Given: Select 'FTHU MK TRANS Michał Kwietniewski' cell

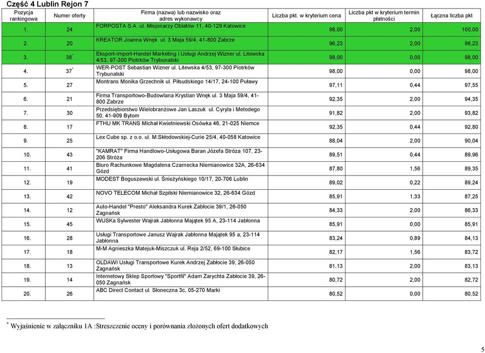Looking at the screenshot, I should [x=181, y=127].
